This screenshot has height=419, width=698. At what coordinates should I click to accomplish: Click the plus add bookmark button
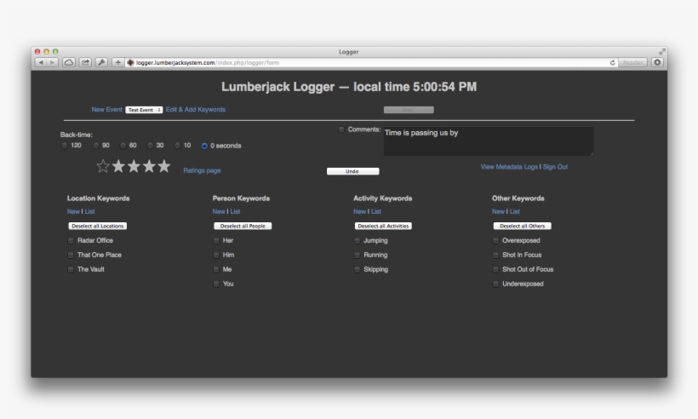117,62
